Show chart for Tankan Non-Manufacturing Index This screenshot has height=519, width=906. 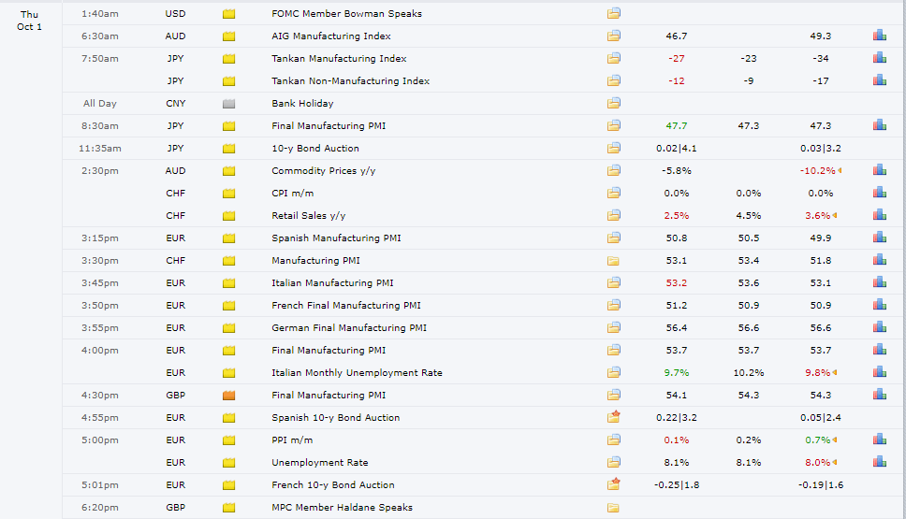(880, 80)
